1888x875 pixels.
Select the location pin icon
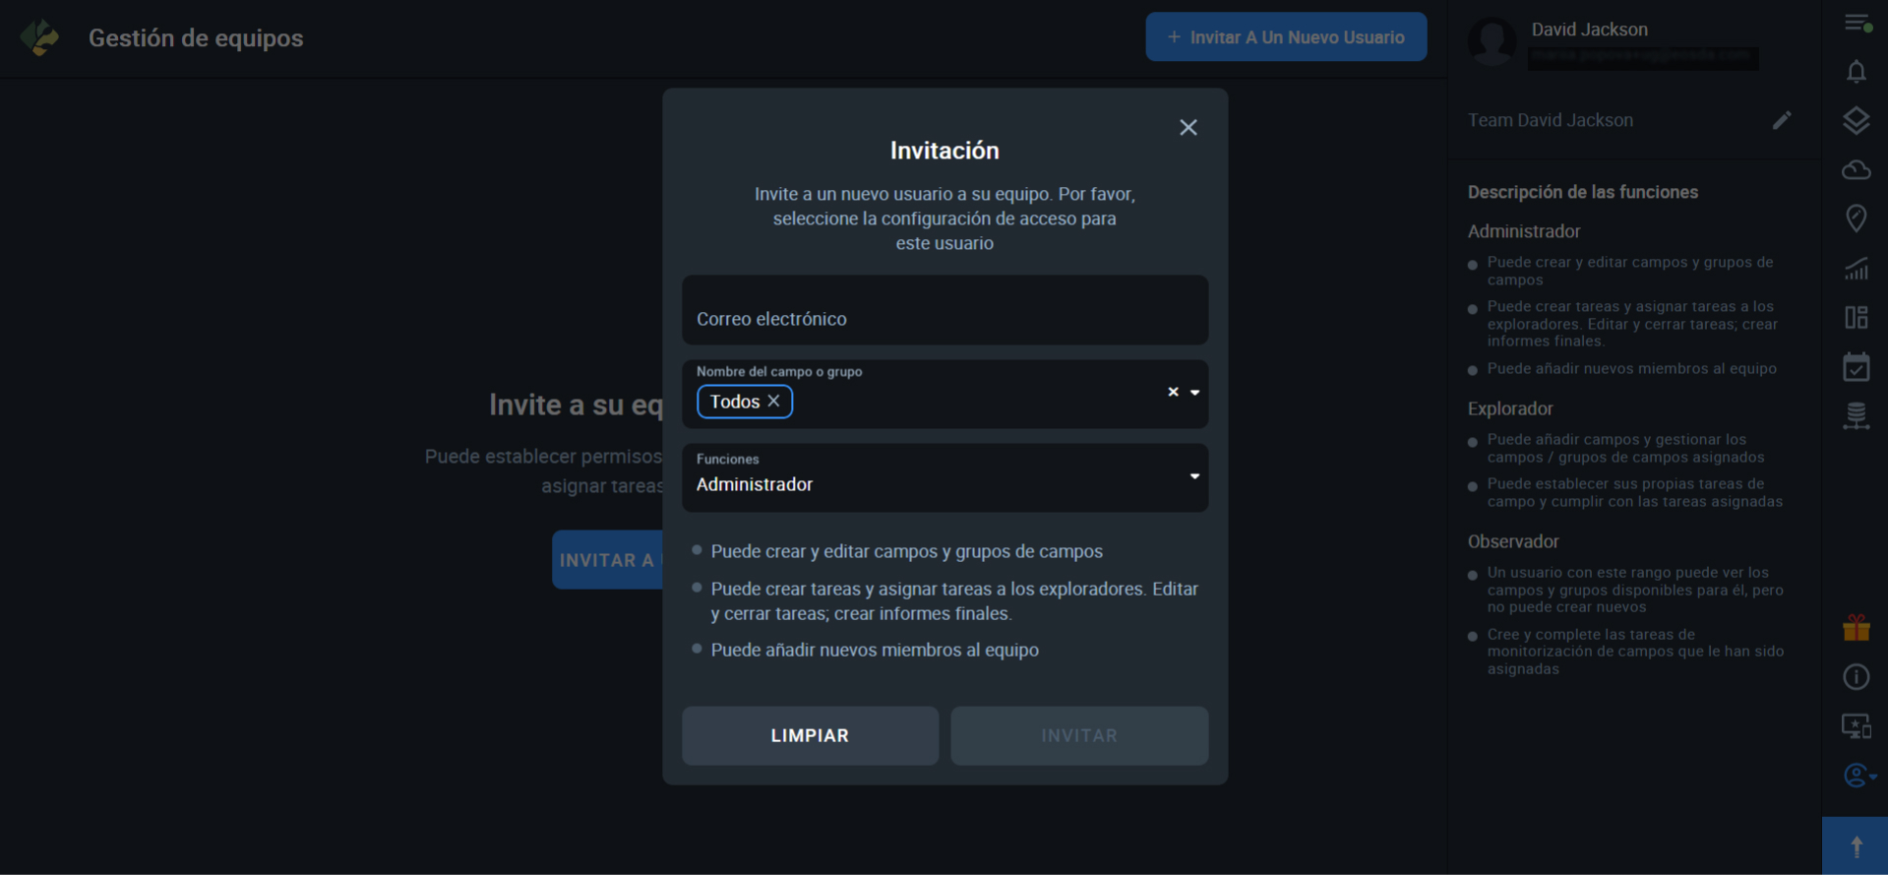tap(1856, 219)
